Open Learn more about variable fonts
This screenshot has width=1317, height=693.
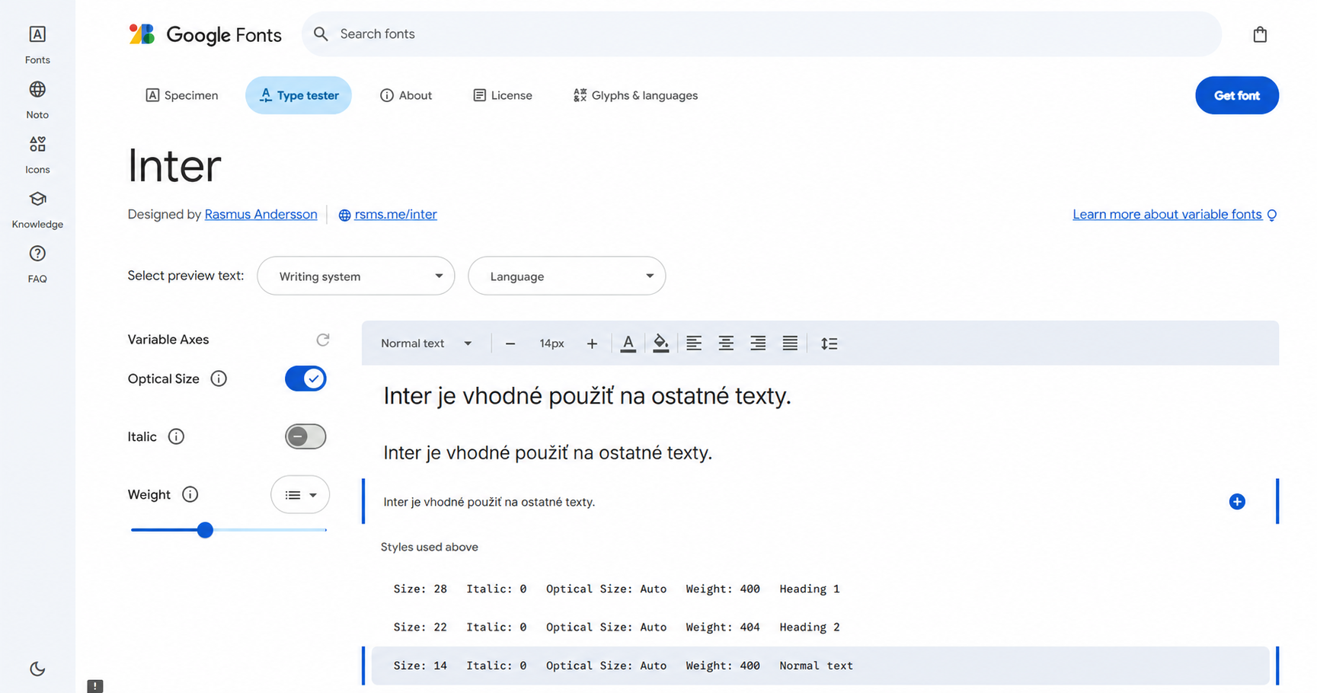(x=1167, y=215)
